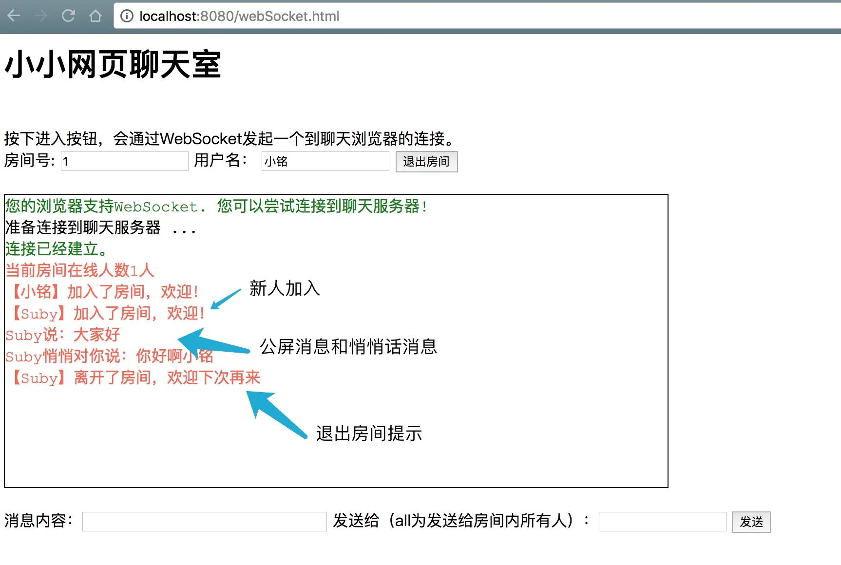Click the browser forward arrow
841x565 pixels.
(x=41, y=16)
